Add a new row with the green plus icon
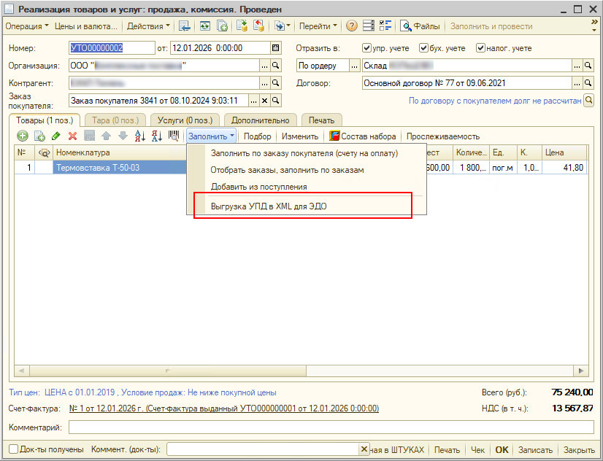 coord(22,136)
